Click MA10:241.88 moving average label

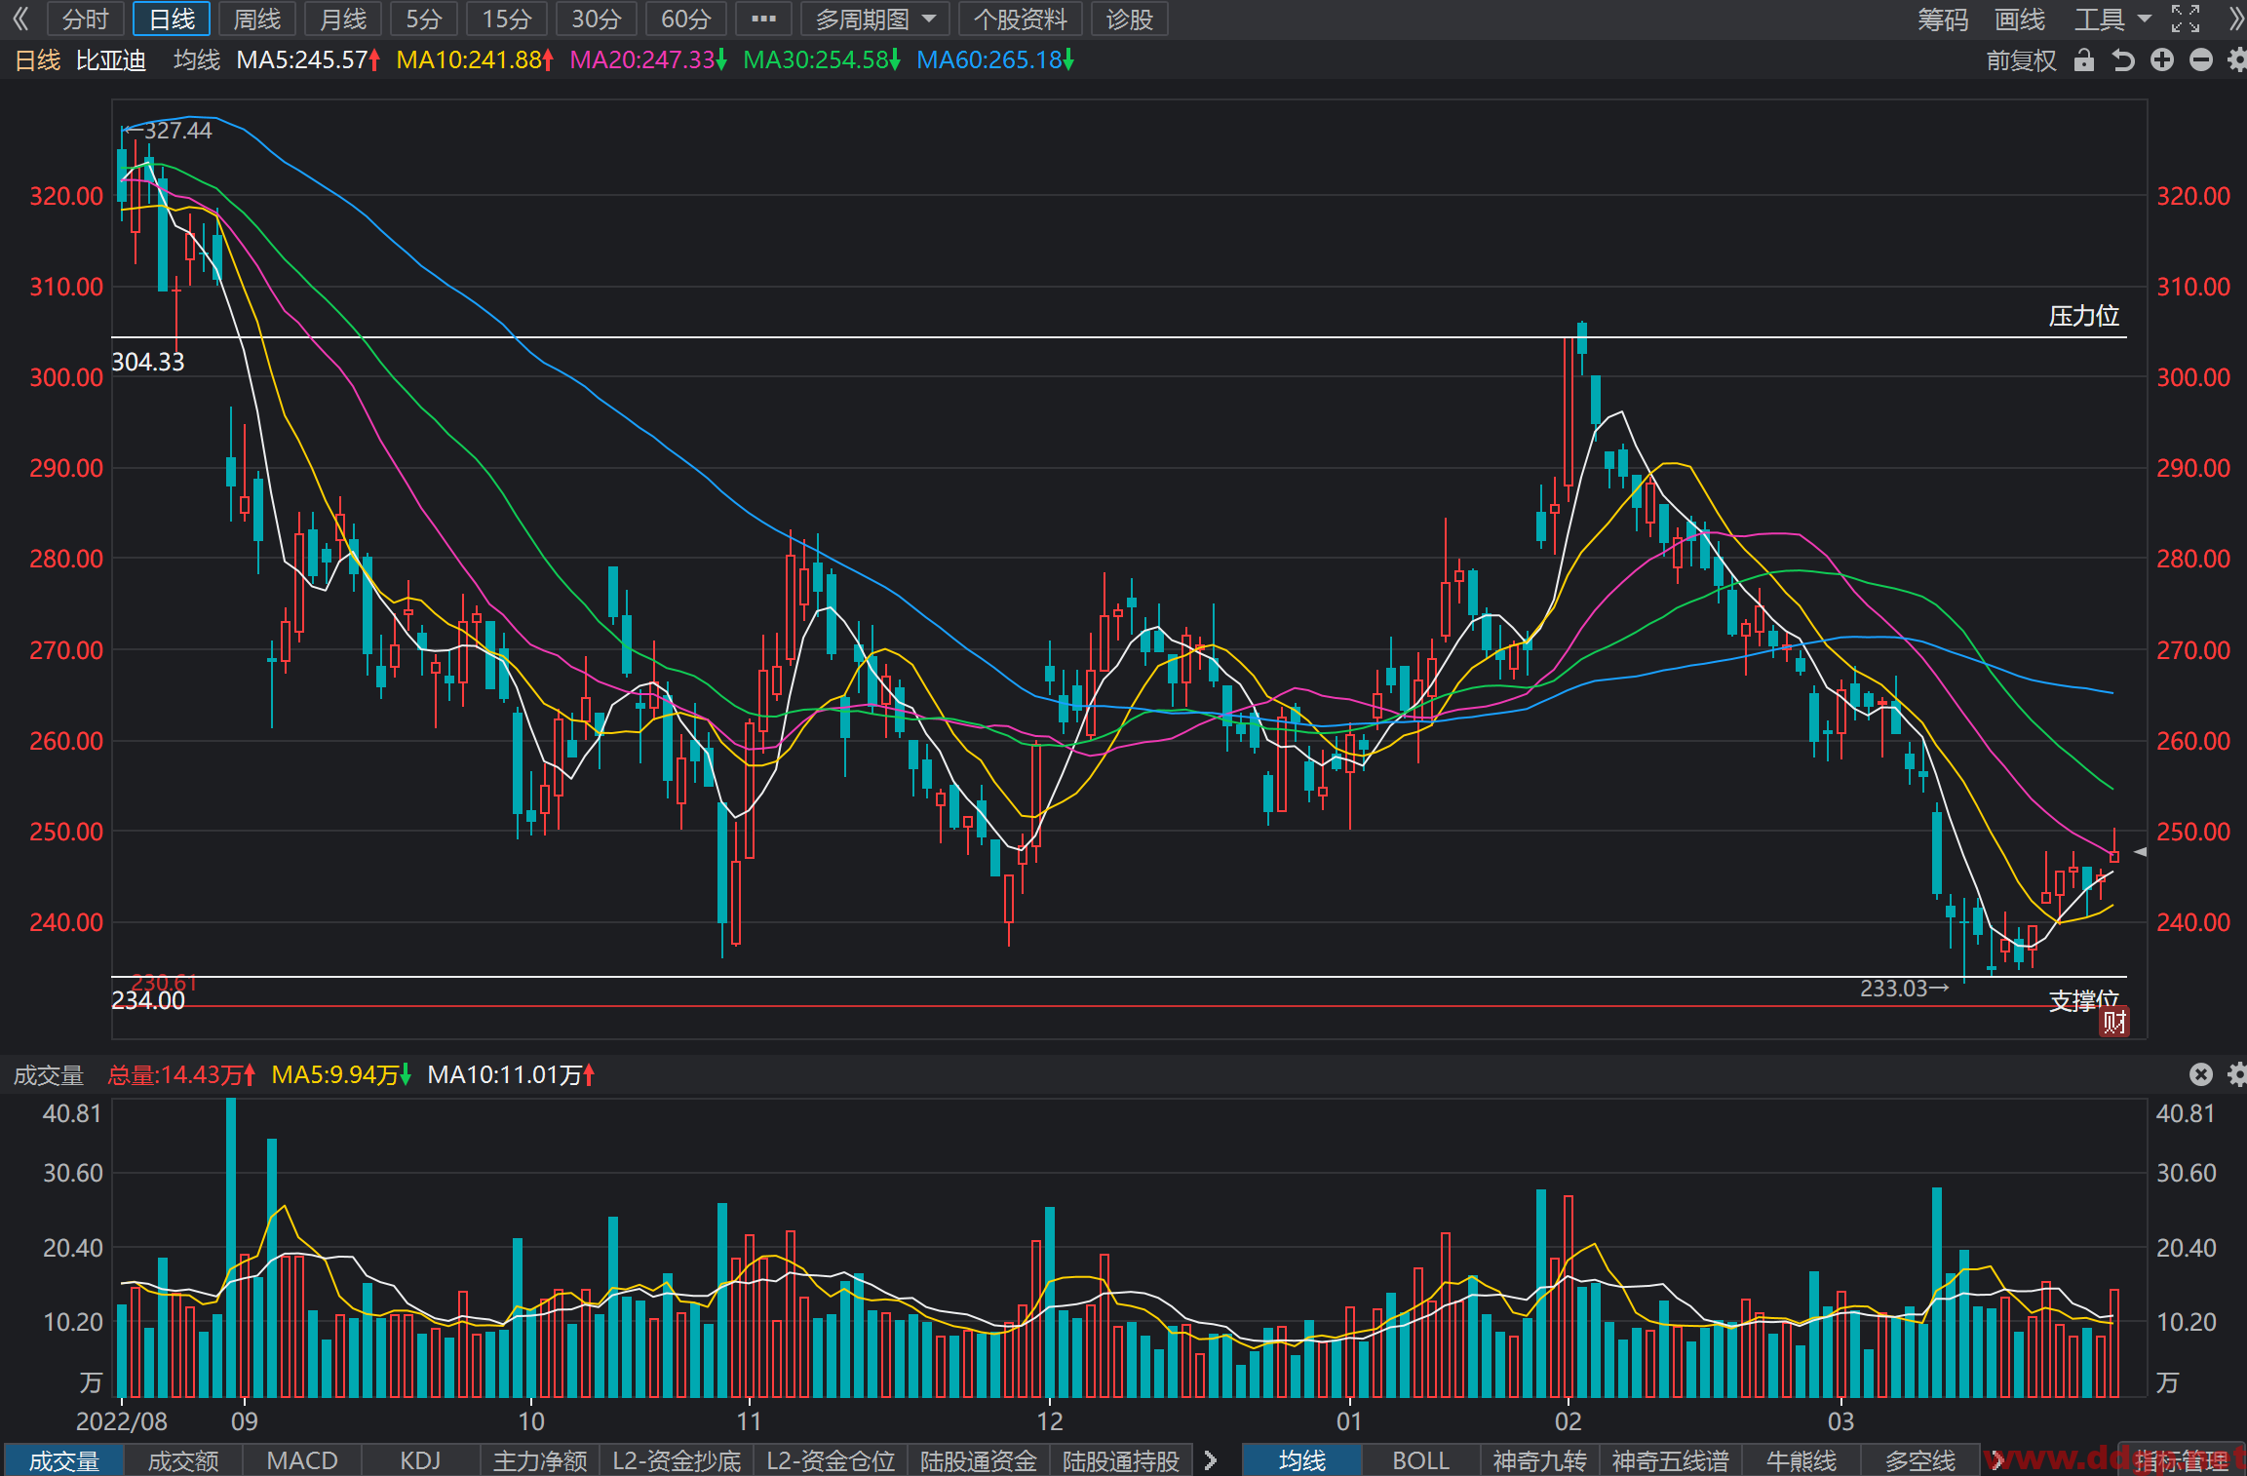tap(475, 60)
